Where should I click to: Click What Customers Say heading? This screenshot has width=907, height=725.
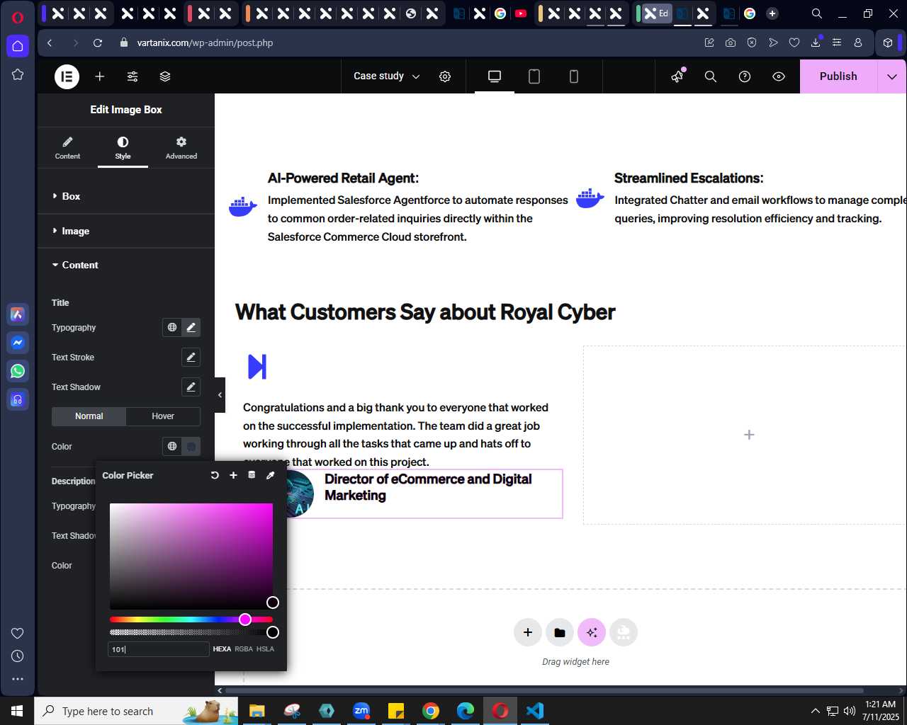[x=425, y=312]
